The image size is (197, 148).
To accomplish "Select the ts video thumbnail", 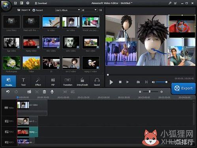I will click(x=51, y=21).
